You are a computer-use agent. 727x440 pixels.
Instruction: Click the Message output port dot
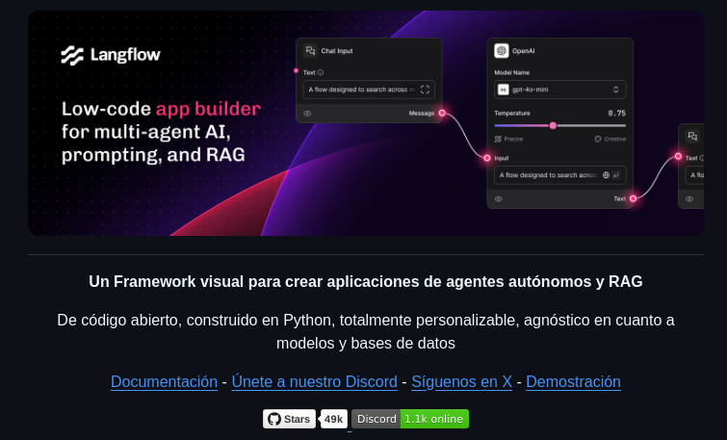click(442, 113)
